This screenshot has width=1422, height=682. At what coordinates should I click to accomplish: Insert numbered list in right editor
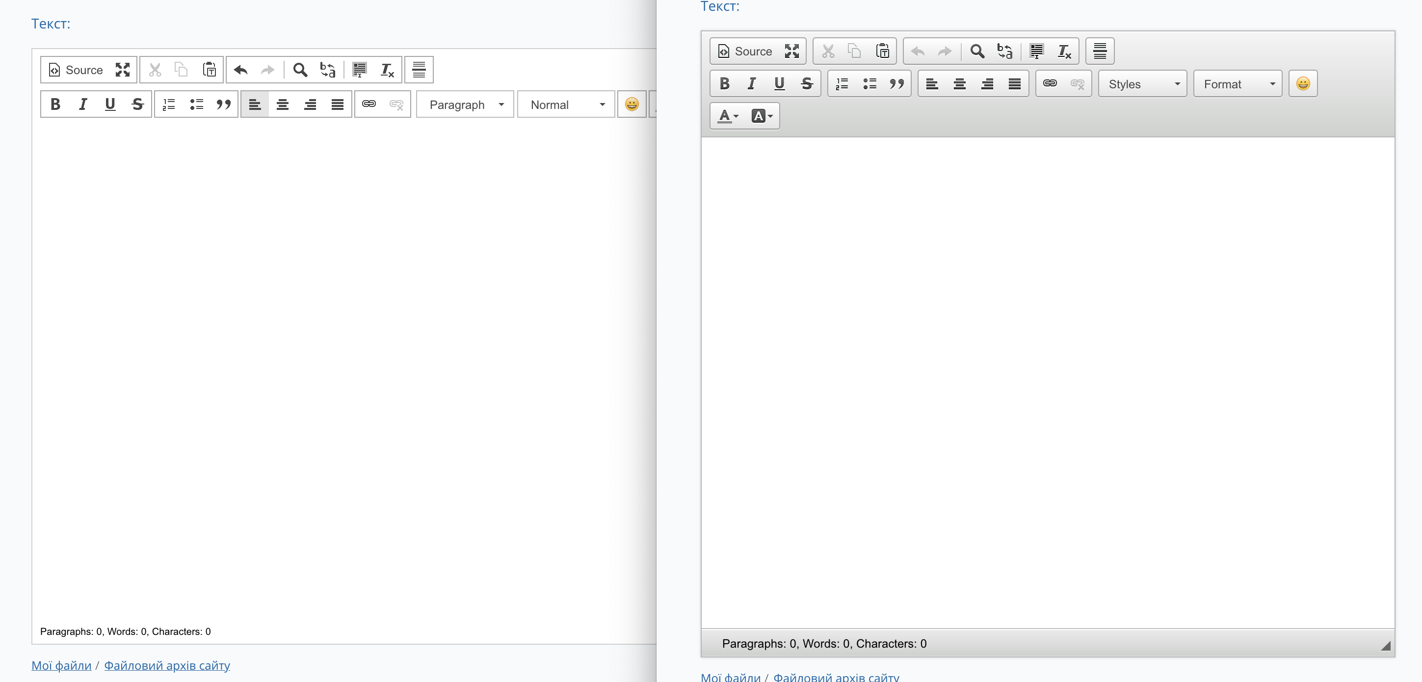pos(843,84)
